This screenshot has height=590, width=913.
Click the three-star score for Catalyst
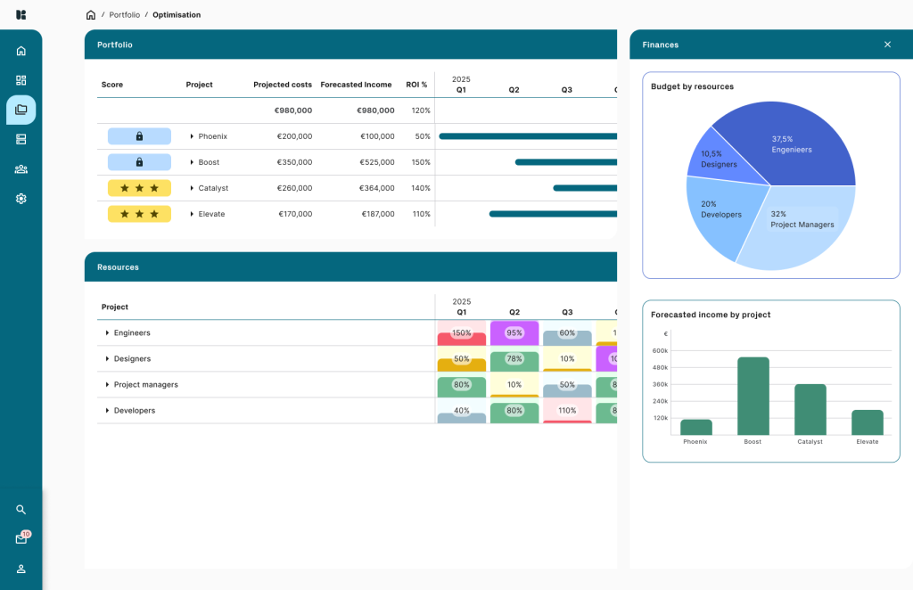click(139, 188)
